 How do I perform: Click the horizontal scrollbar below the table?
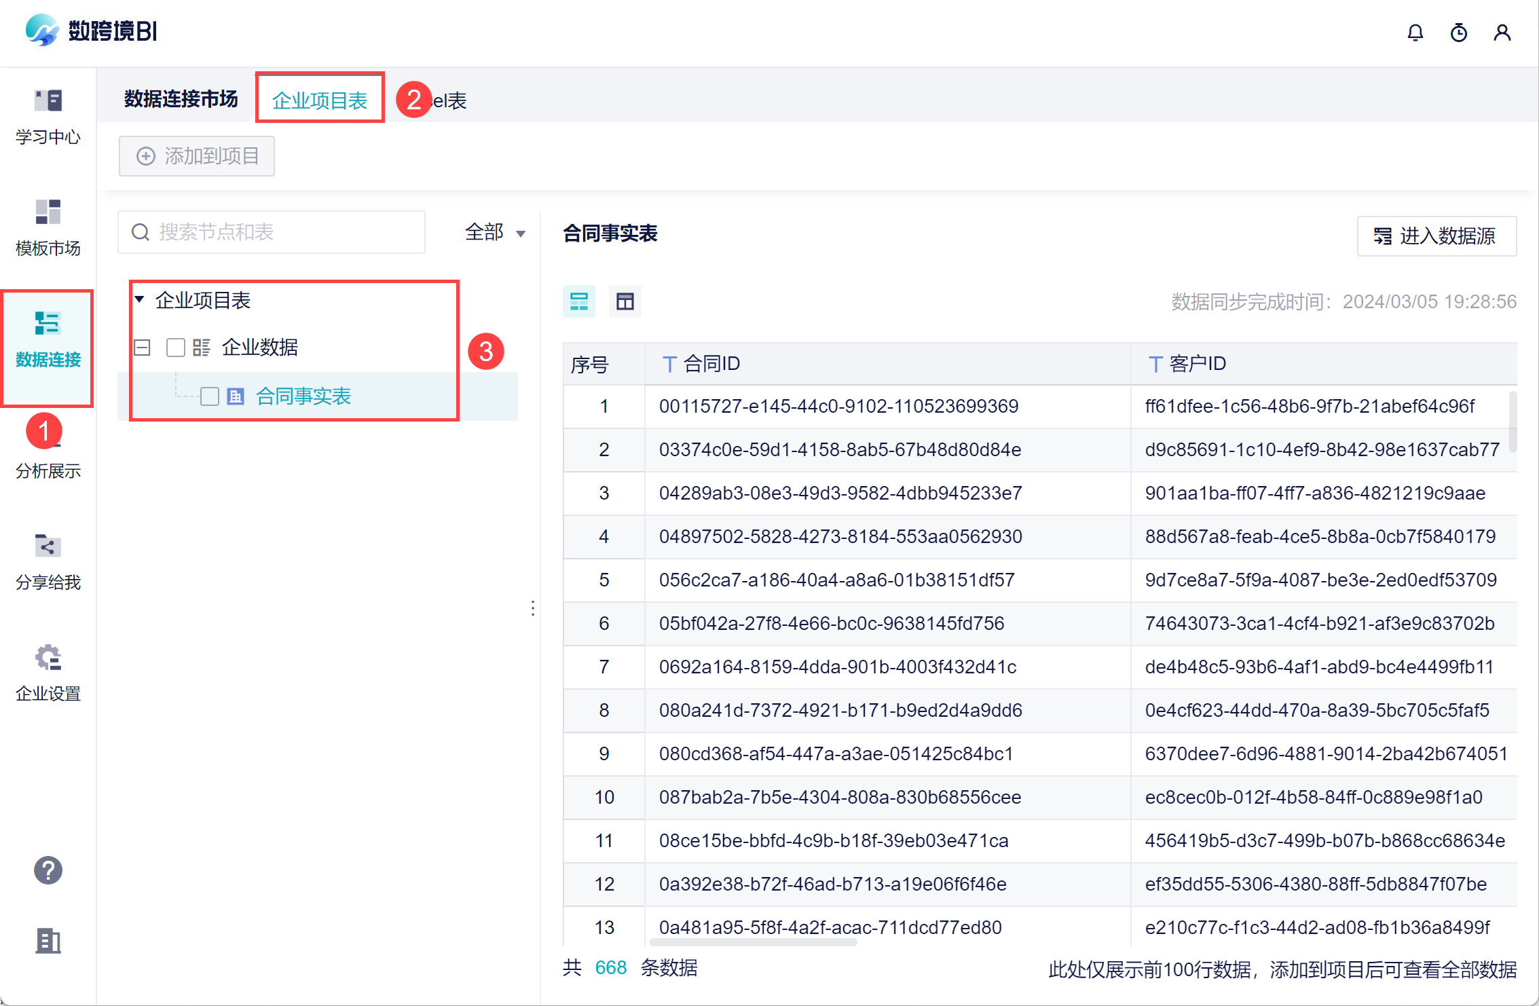(x=754, y=942)
